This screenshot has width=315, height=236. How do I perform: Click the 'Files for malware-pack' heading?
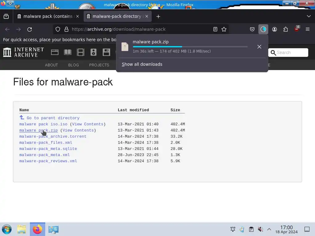[x=63, y=82]
